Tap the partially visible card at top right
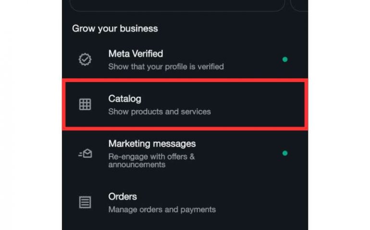This screenshot has height=230, width=370. point(299,5)
